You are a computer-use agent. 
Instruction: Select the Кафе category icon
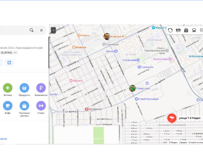8,106
